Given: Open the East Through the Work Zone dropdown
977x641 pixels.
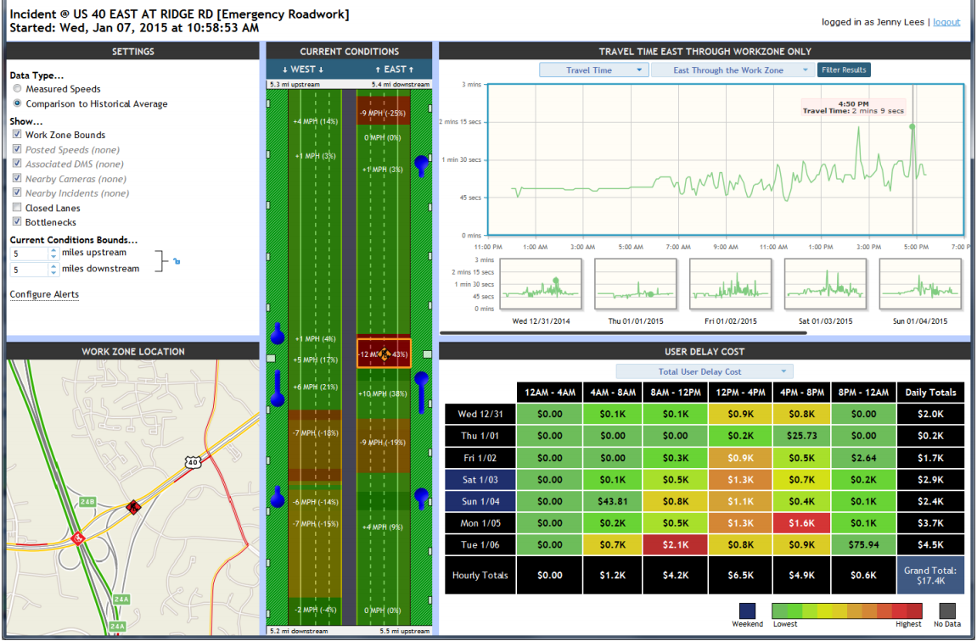Looking at the screenshot, I should 732,70.
